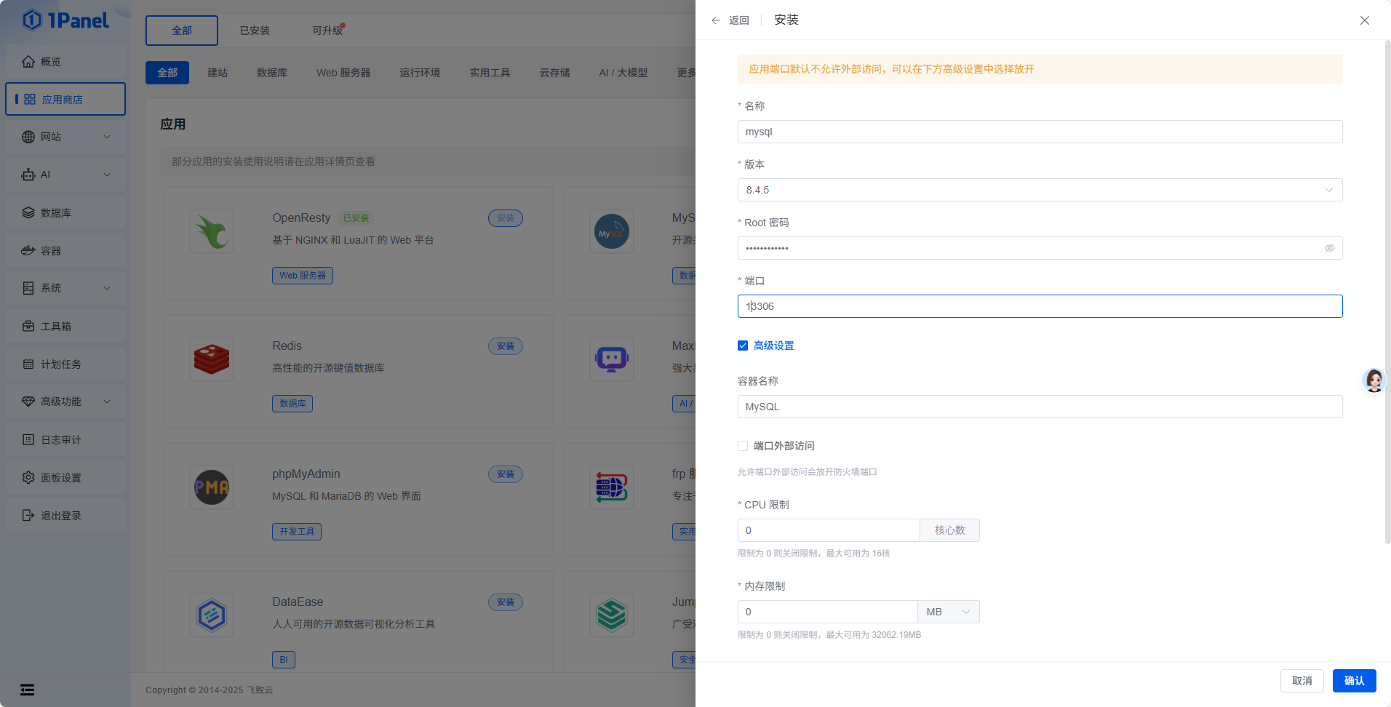Click the 开发工具 tag under phpMyAdmin
Image resolution: width=1391 pixels, height=707 pixels.
(x=297, y=532)
